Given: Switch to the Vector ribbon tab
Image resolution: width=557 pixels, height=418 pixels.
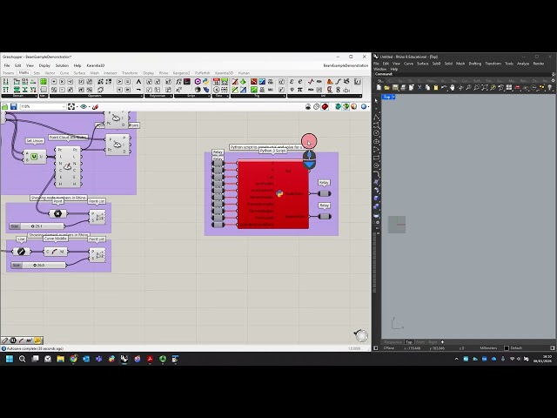Looking at the screenshot, I should pos(50,73).
